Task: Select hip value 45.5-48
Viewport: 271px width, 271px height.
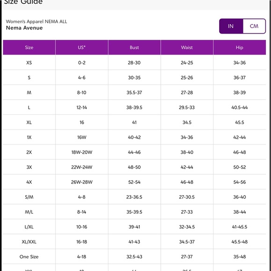Action: tap(240, 242)
